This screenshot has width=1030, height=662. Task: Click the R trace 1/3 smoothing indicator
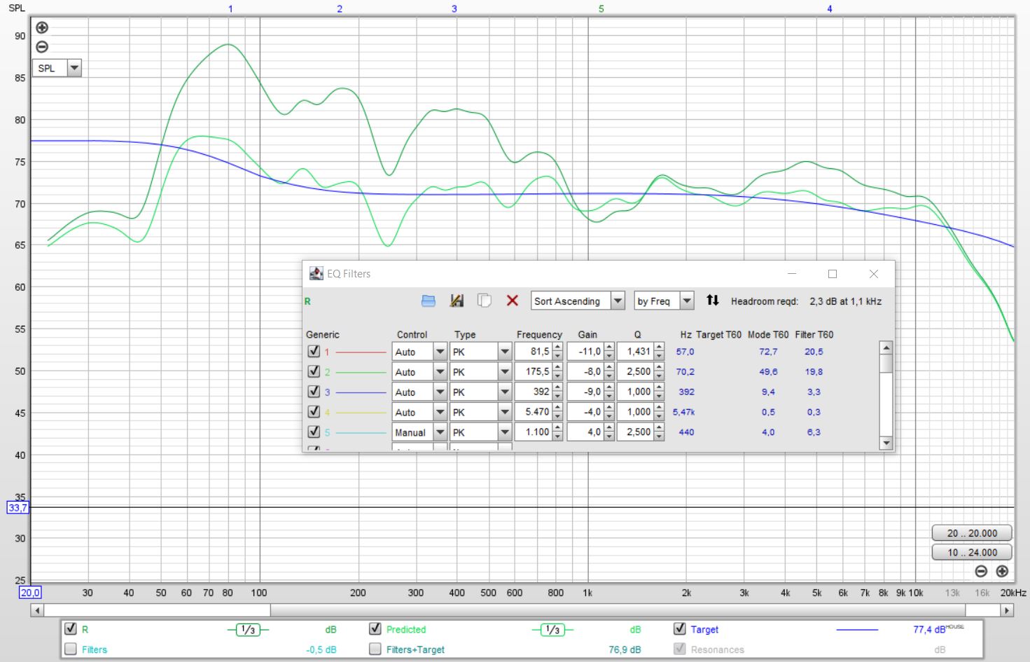click(248, 630)
